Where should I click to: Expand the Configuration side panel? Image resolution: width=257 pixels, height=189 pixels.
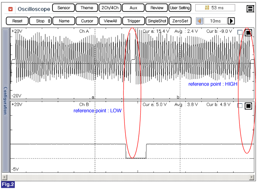click(x=6, y=101)
